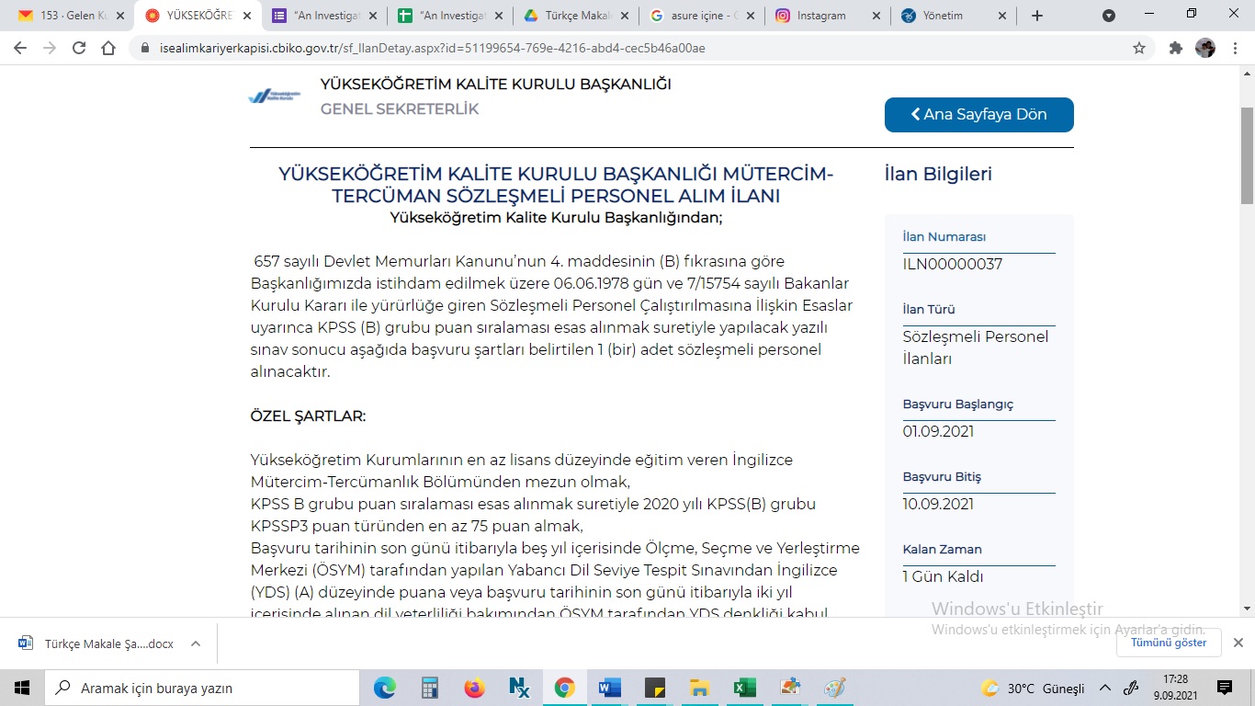1255x706 pixels.
Task: Open Chrome three-dot menu
Action: coord(1234,48)
